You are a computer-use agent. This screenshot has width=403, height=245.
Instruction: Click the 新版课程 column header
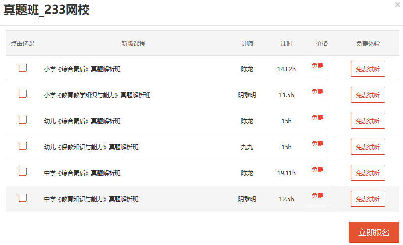[133, 44]
